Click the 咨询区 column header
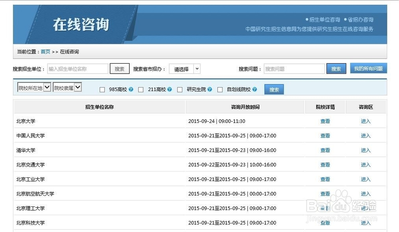 [x=366, y=107]
